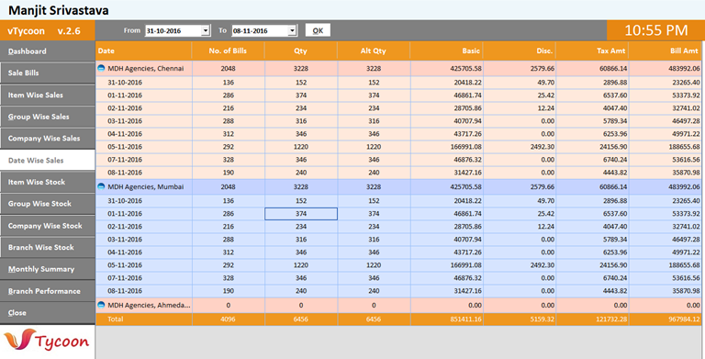Open the Dashboard menu
Viewport: 705px width, 359px height.
47,51
